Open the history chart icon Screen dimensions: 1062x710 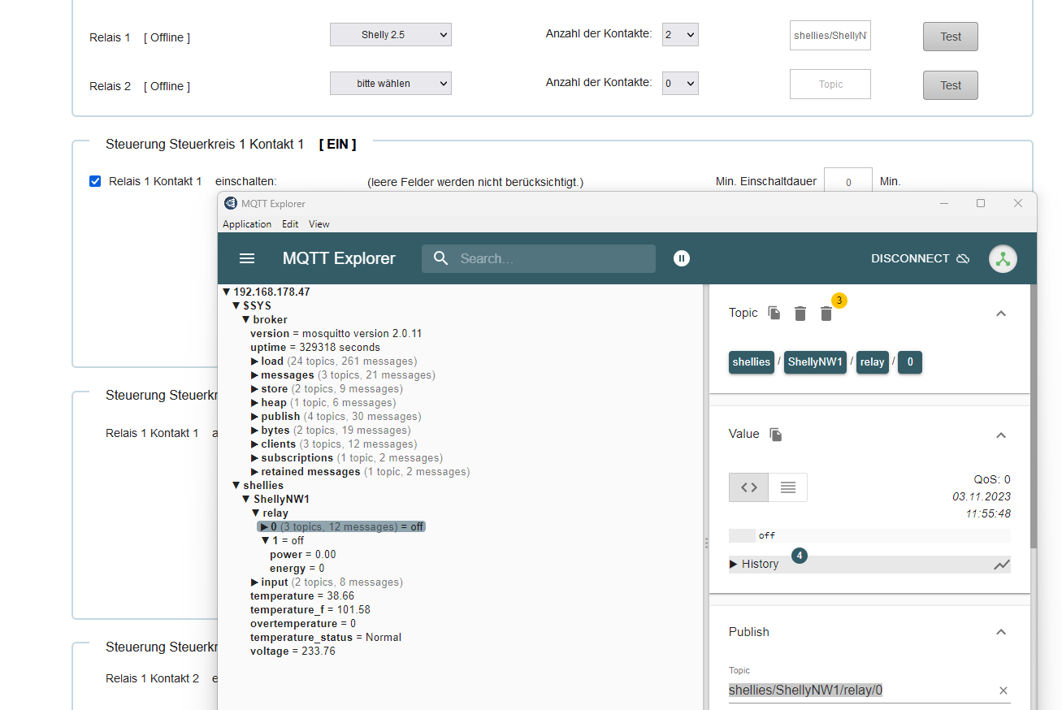pos(1002,565)
